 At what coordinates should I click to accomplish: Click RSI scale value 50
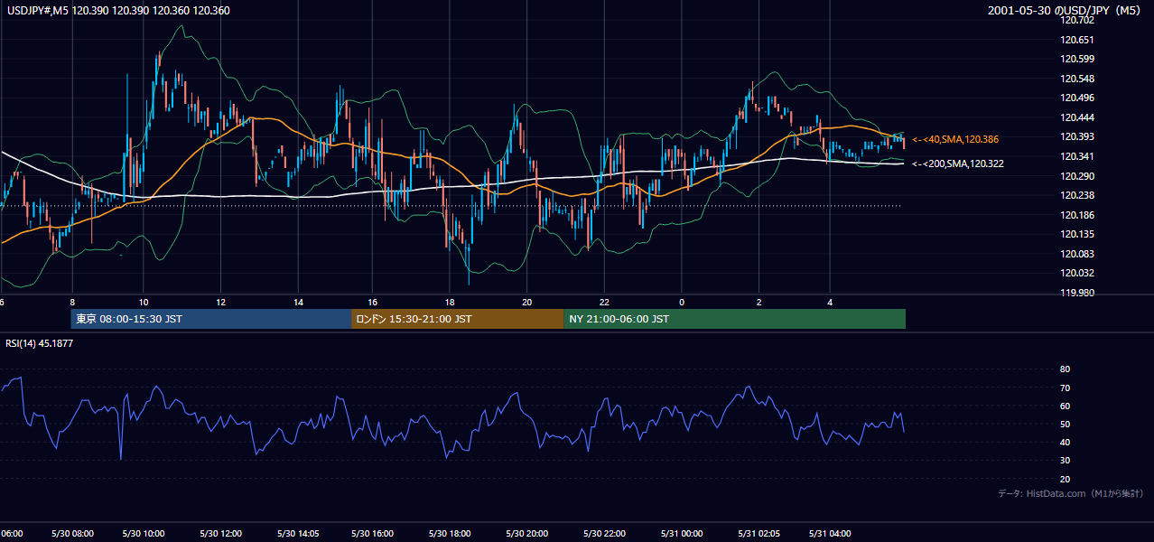(1065, 424)
